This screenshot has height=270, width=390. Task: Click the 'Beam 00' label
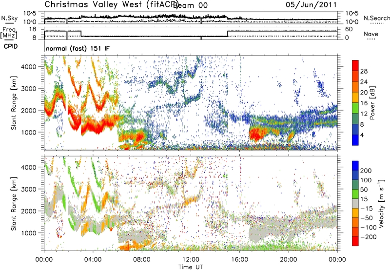190,5
